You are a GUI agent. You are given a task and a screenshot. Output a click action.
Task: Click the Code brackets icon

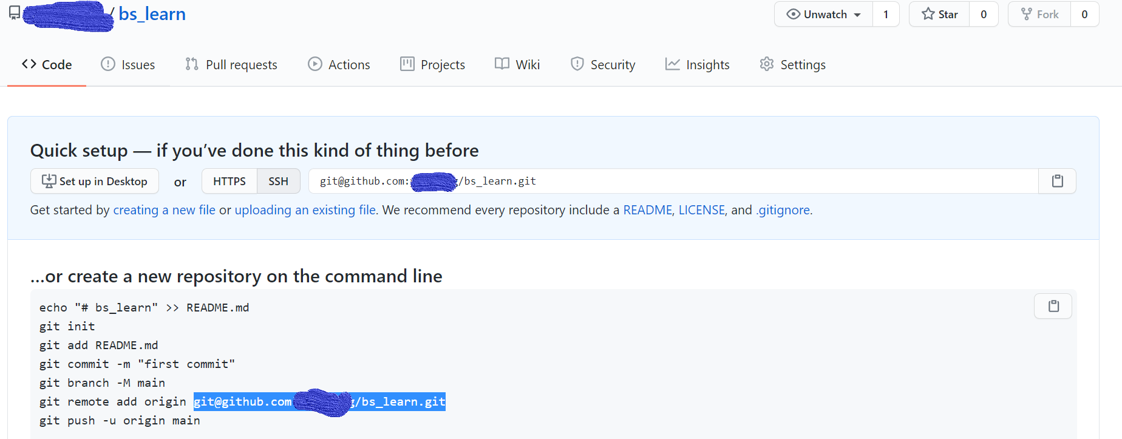29,64
